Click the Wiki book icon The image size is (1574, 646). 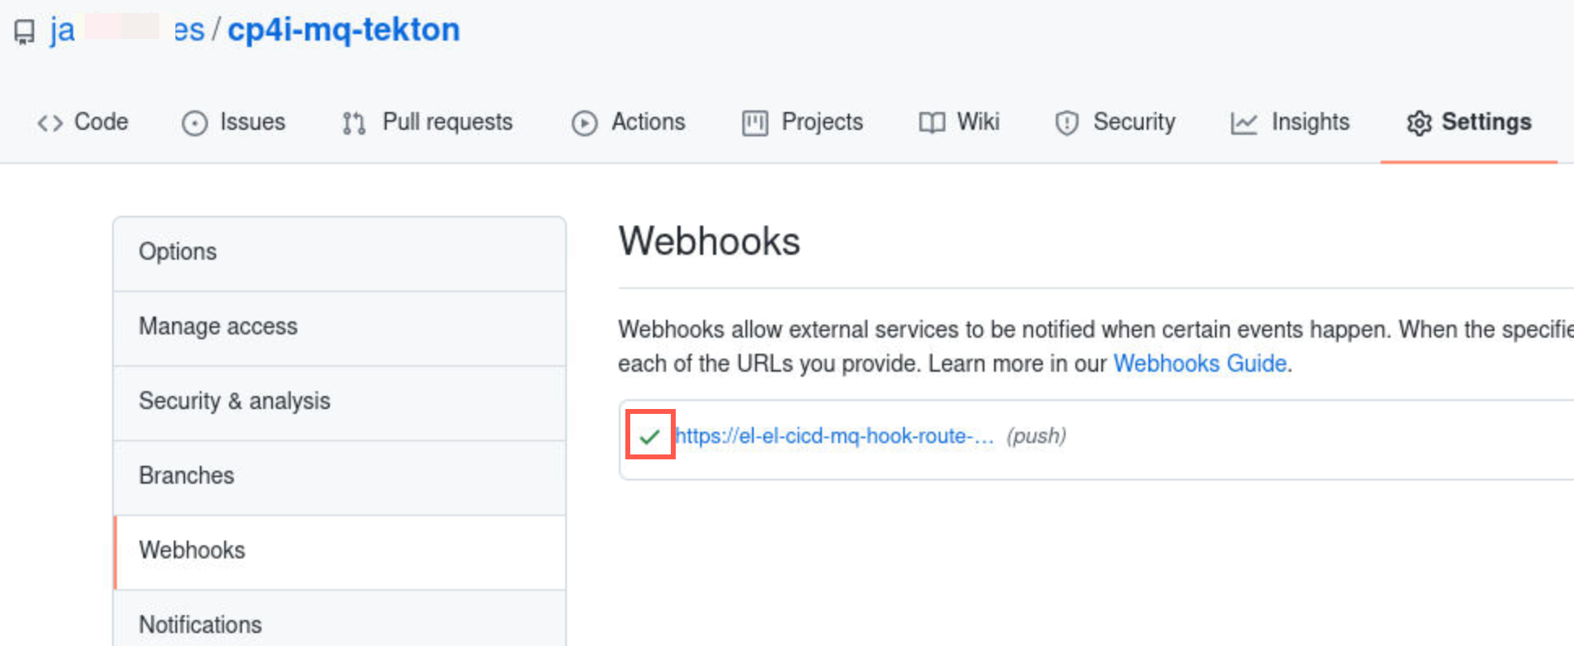click(932, 123)
